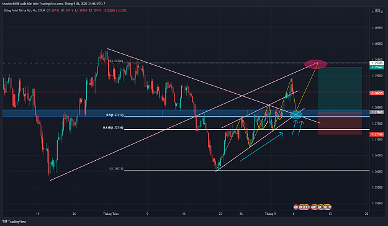Click the red stop price label 1.37159

tap(377, 134)
